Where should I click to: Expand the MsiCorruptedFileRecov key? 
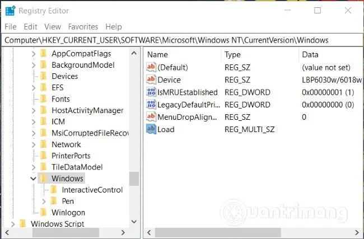pyautogui.click(x=34, y=133)
